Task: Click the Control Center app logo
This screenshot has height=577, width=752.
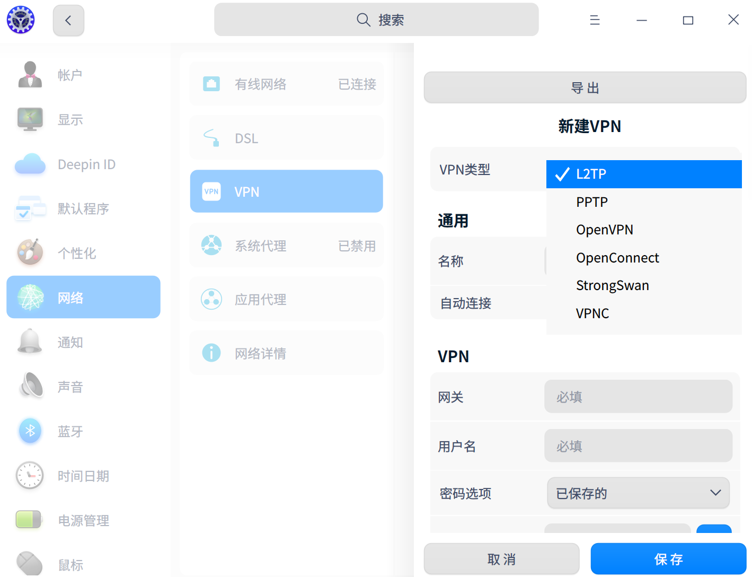Action: (21, 20)
